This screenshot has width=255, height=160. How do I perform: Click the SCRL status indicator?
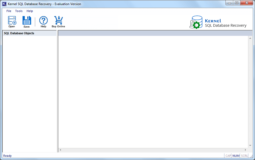[244, 156]
